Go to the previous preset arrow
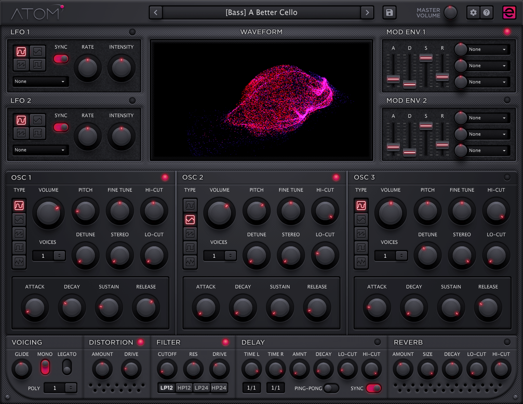The image size is (523, 404). 156,13
